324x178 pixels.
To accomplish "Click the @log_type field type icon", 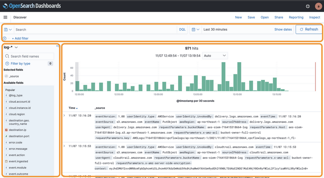I will 6,95.
